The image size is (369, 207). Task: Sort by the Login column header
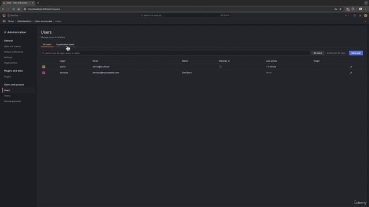tap(62, 61)
